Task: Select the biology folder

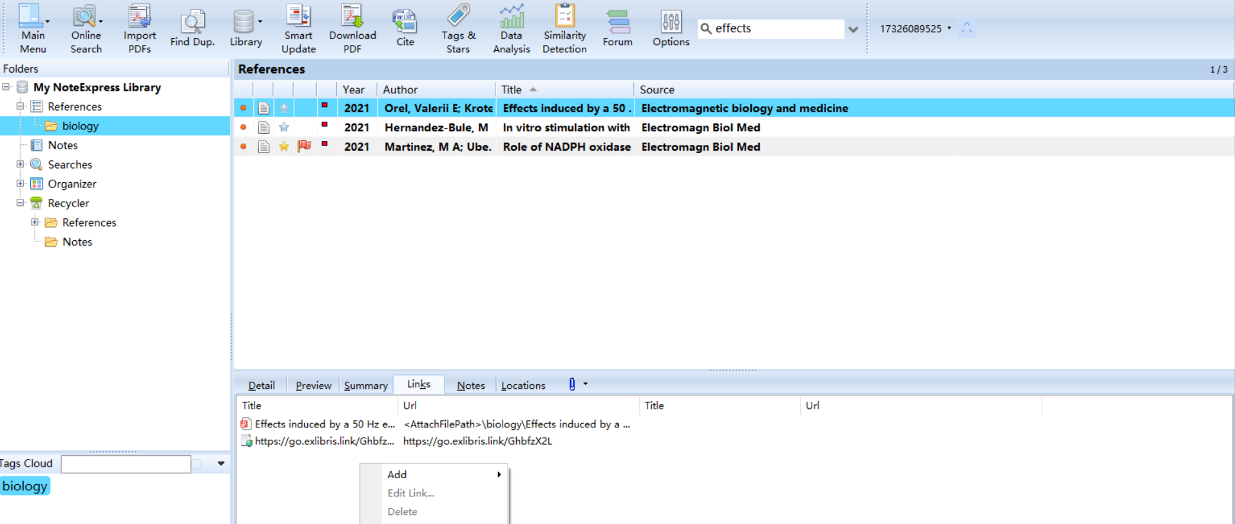Action: coord(80,126)
